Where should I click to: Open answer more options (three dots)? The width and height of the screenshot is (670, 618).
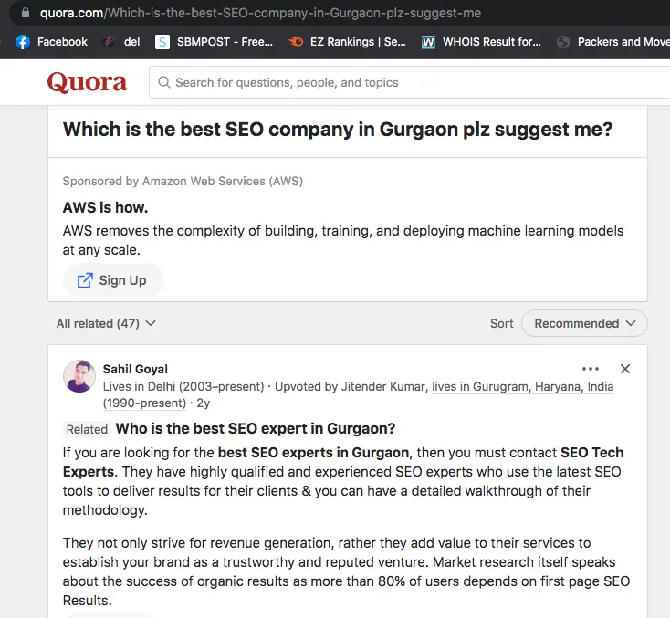click(591, 369)
